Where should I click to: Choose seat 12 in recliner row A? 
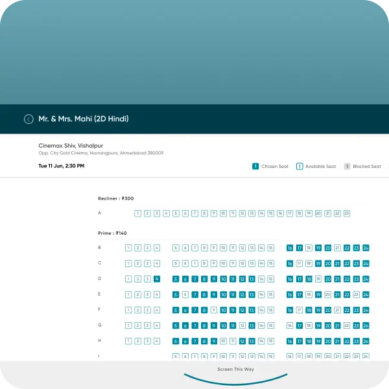click(x=242, y=213)
